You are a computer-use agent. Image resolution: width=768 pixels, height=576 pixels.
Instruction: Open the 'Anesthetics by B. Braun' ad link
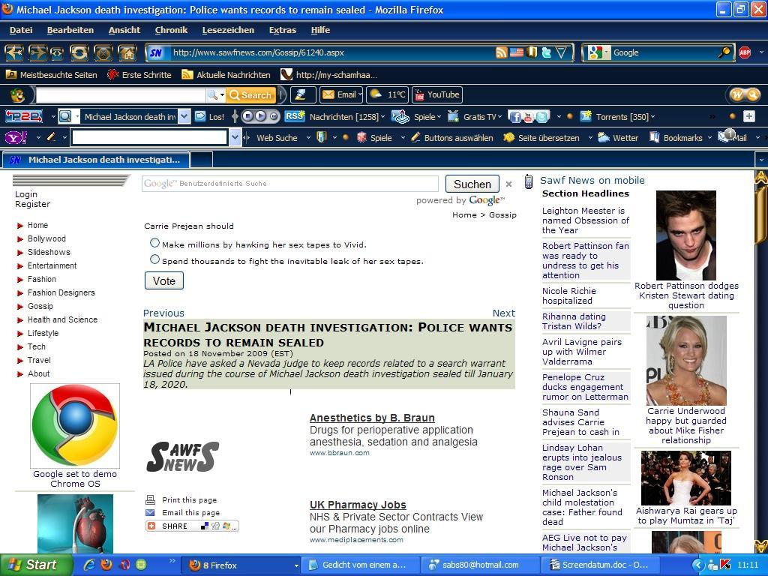pyautogui.click(x=372, y=418)
